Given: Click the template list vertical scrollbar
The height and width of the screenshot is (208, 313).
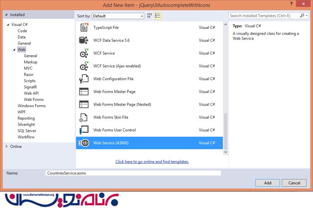Looking at the screenshot, I should [x=225, y=131].
